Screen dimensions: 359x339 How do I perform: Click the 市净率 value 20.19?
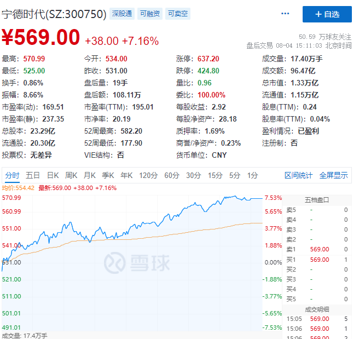121,119
